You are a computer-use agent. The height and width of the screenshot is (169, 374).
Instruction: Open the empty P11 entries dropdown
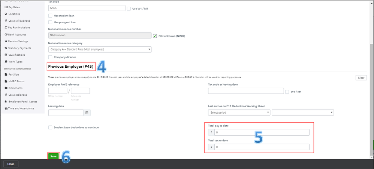[303, 113]
